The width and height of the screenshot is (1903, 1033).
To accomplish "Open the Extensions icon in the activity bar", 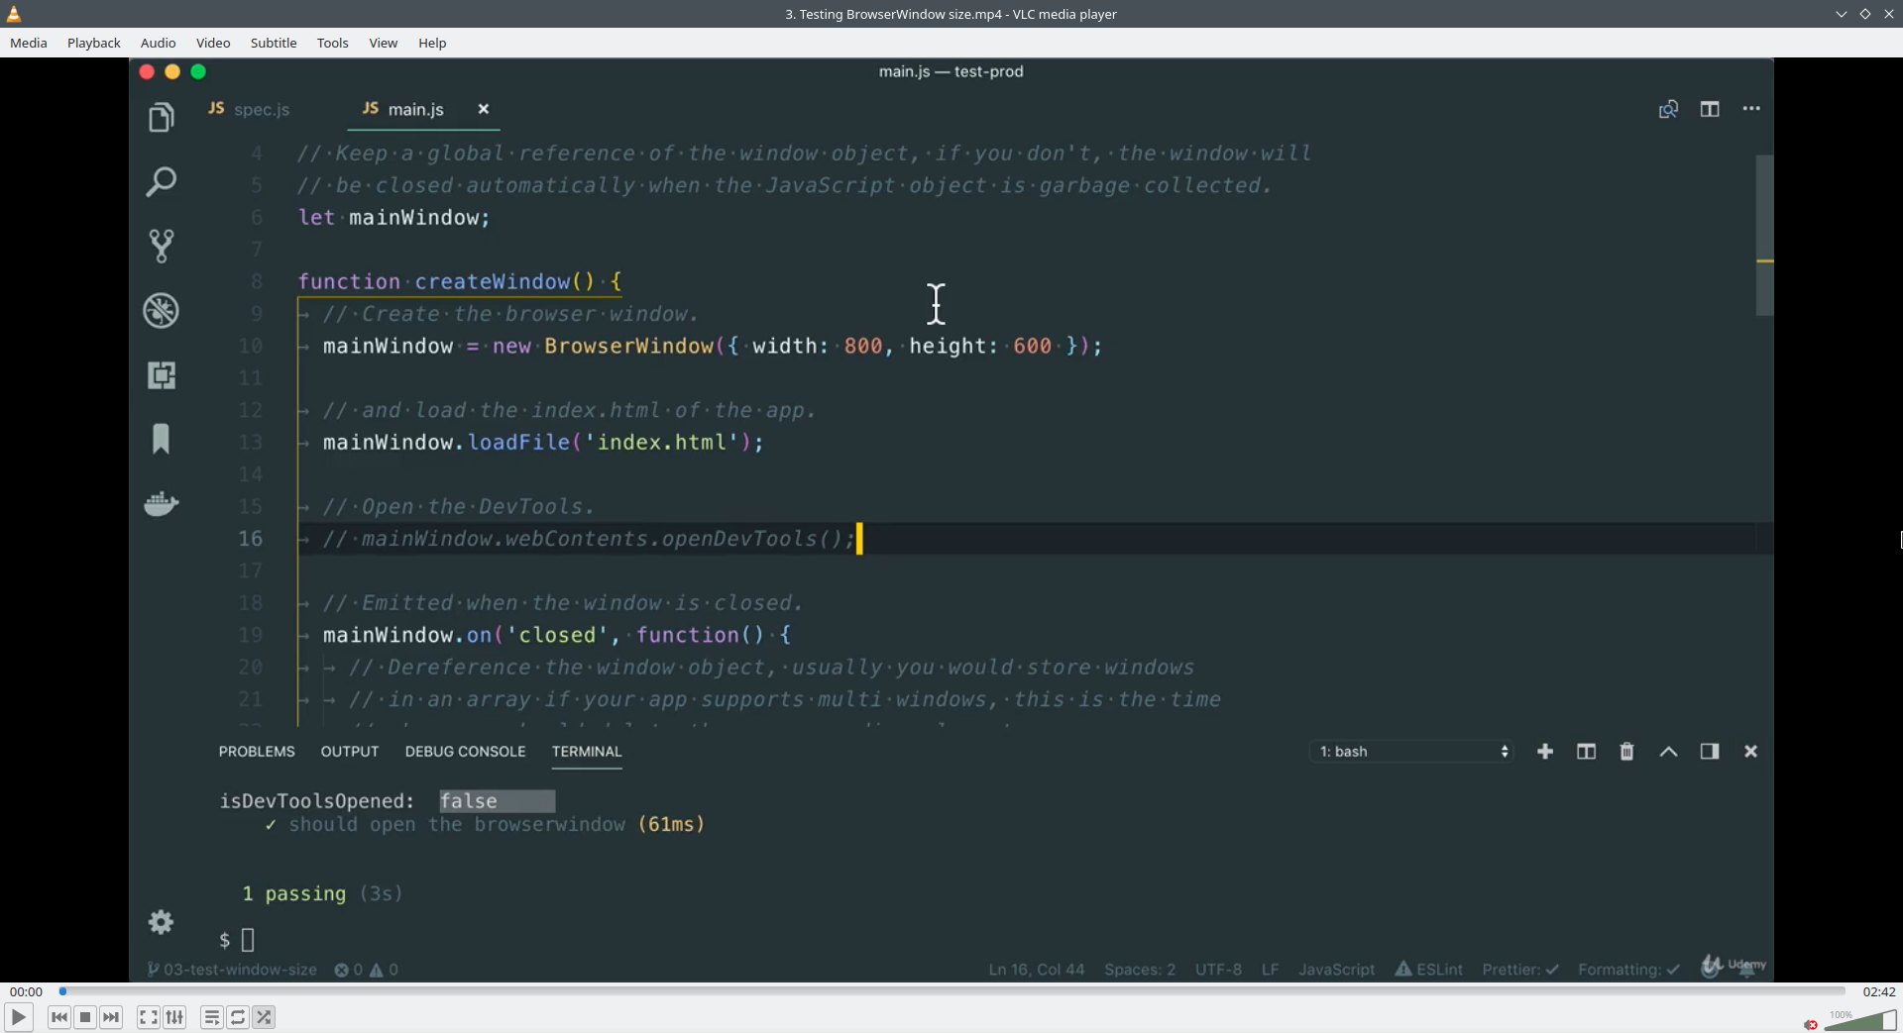I will [x=161, y=374].
